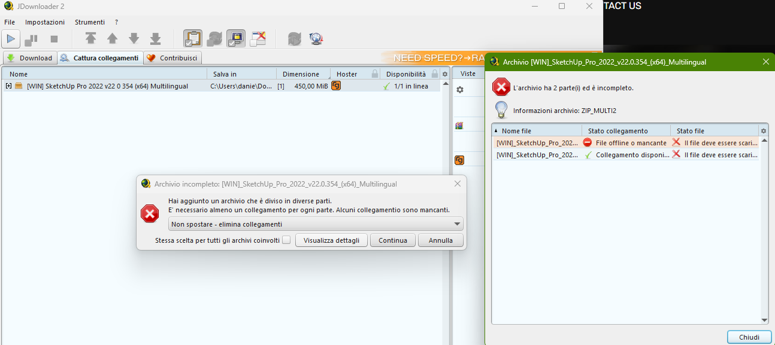Screen dimensions: 775x345
Task: Sort list by Salva in column
Action: coord(242,74)
